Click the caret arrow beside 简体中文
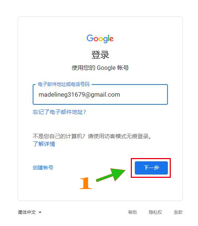Viewport: 198px width, 226px height. tap(40, 212)
